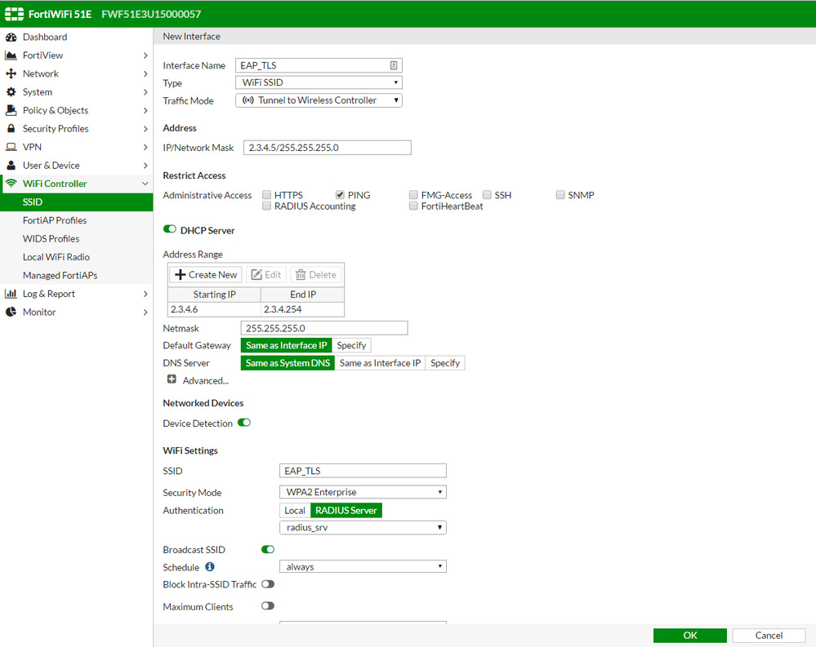The image size is (816, 647).
Task: Expand the Network menu chevron
Action: point(145,73)
